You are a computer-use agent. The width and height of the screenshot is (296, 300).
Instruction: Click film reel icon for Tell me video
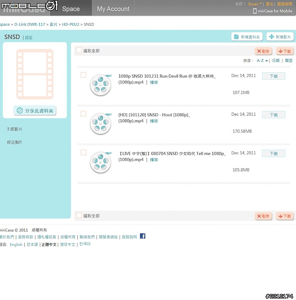101,162
